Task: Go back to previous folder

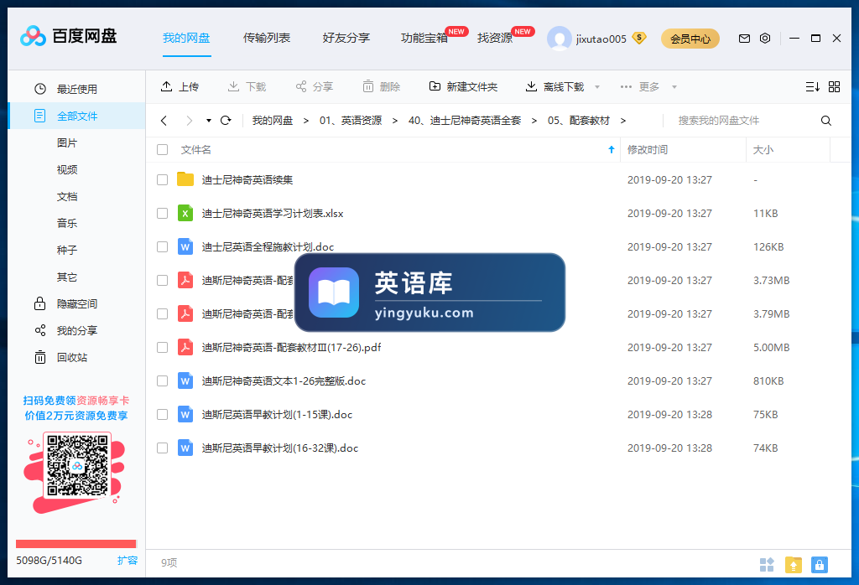Action: click(164, 121)
